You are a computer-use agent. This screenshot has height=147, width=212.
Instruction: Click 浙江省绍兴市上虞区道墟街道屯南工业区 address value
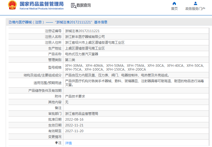click(x=95, y=43)
